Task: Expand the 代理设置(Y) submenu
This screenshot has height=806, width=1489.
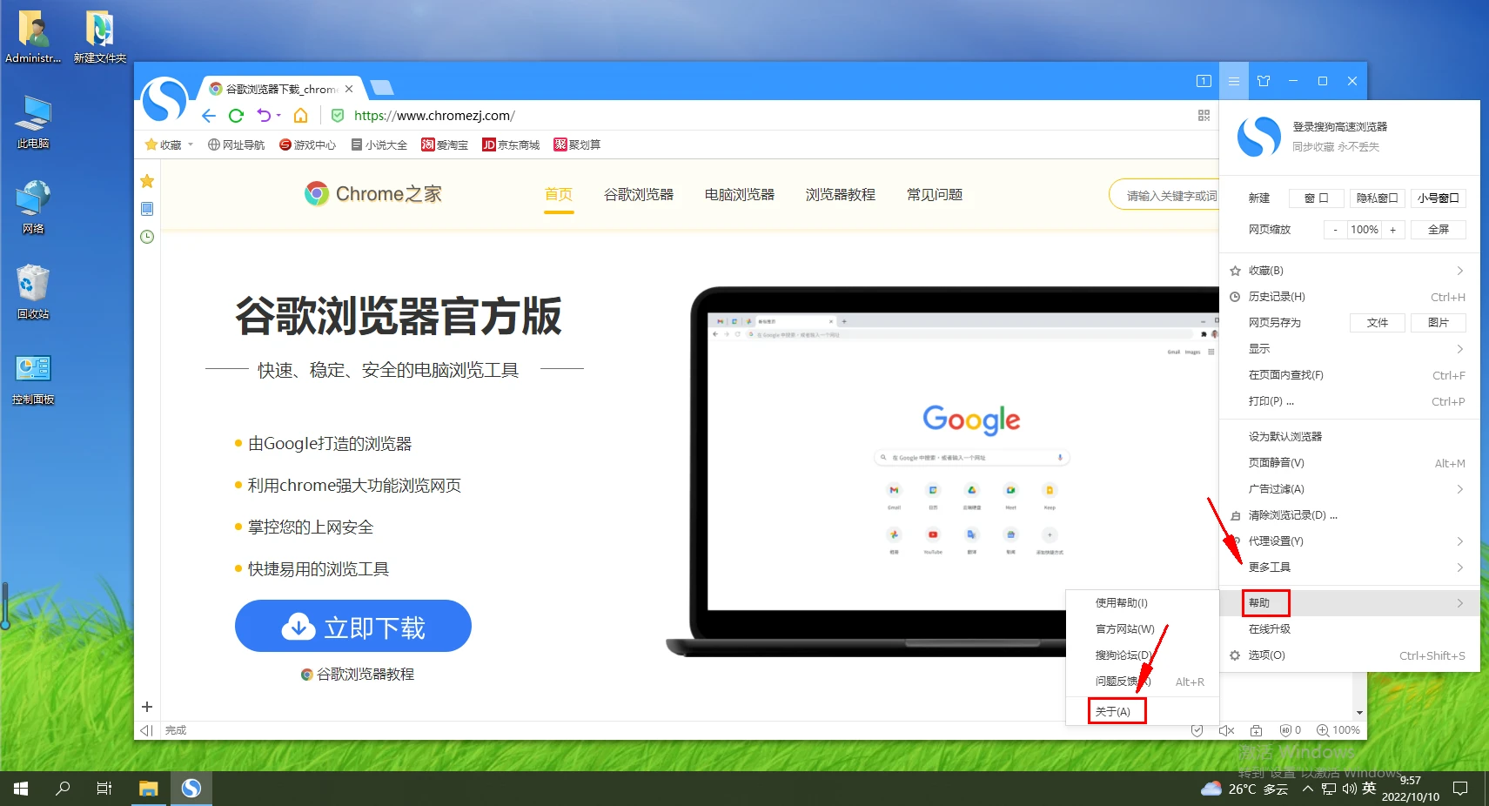Action: click(1350, 541)
